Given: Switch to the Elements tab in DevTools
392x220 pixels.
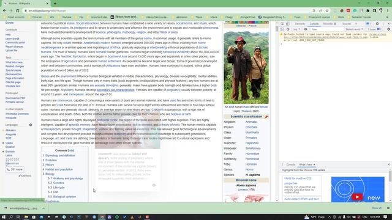Looking at the screenshot, I should pos(300,24).
